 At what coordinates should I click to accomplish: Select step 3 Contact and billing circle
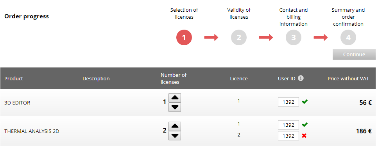coord(294,37)
